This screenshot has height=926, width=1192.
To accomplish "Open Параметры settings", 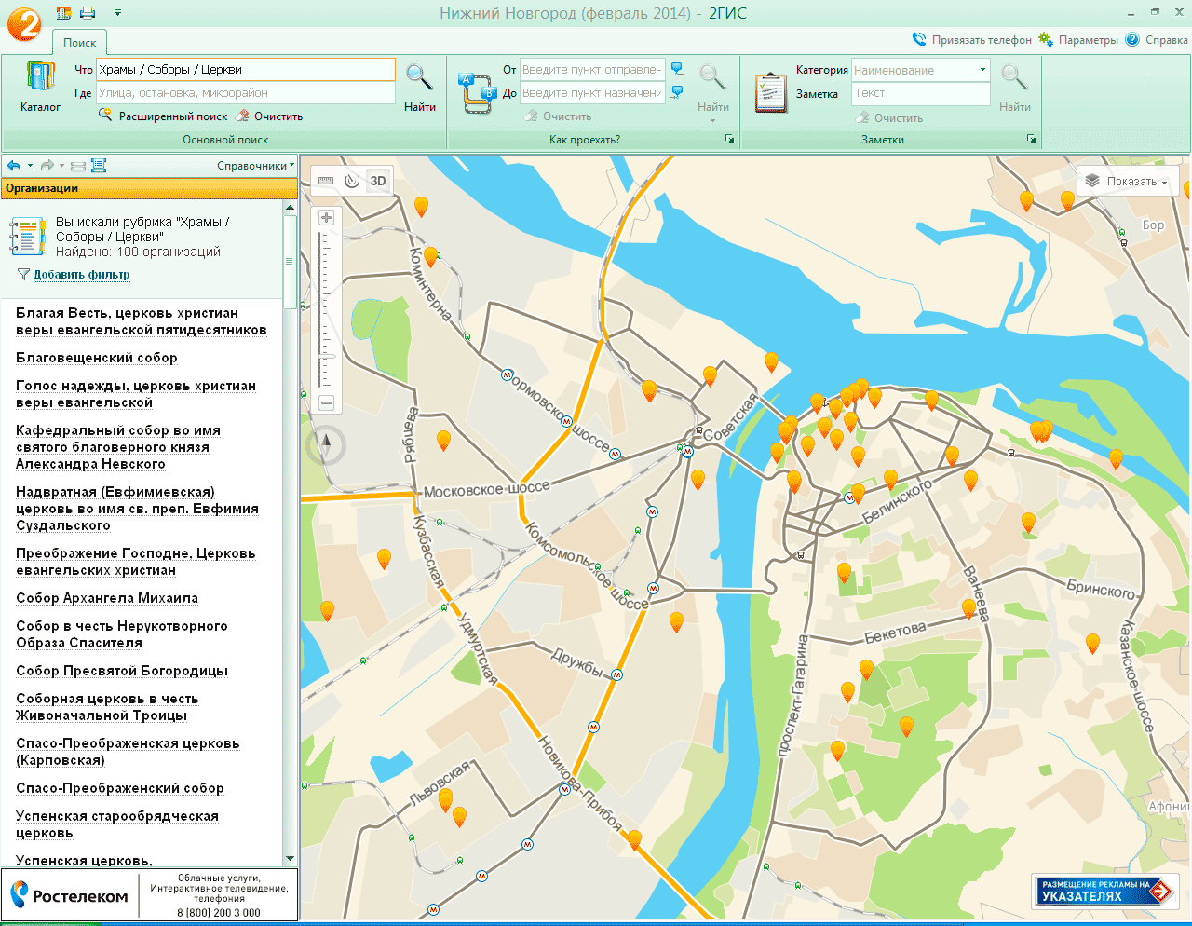I will [1078, 40].
